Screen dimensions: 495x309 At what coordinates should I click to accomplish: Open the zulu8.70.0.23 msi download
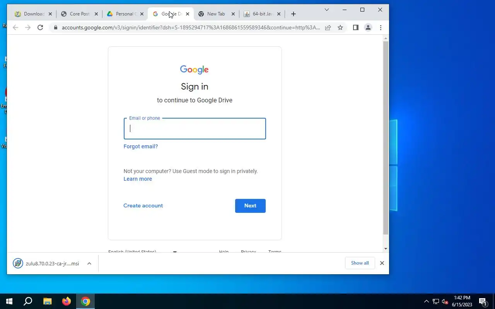(x=46, y=263)
